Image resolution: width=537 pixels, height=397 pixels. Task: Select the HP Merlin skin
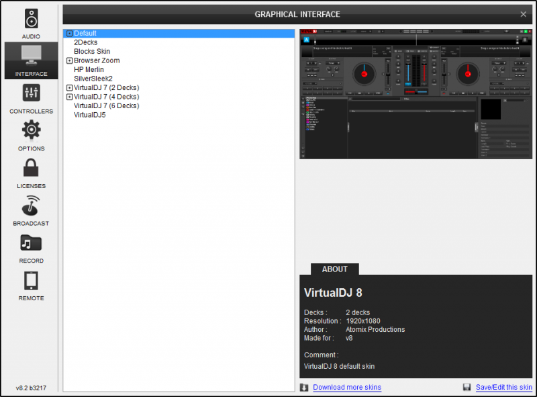click(x=89, y=70)
